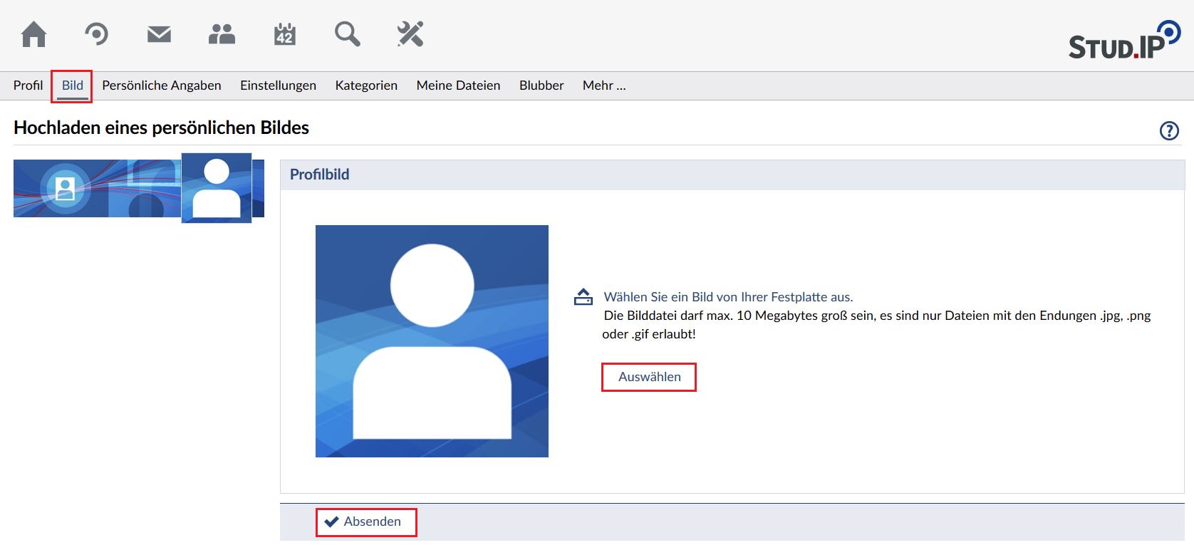1194x550 pixels.
Task: Click the upload icon beside the file hint
Action: coord(583,297)
